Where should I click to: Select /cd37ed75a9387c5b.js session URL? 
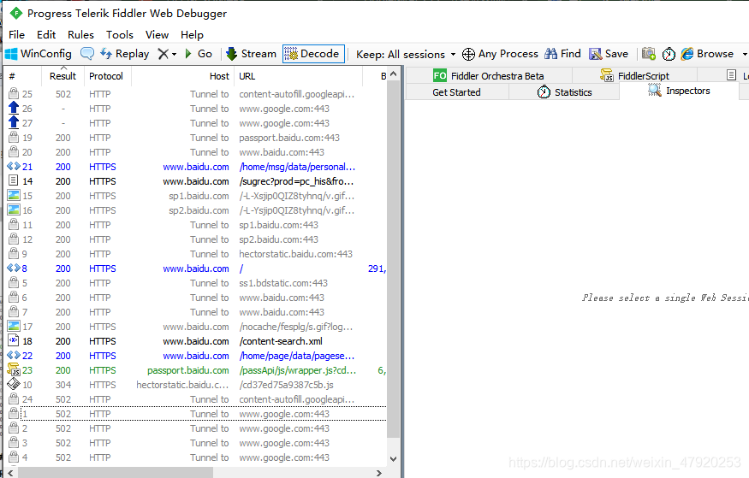click(x=286, y=385)
